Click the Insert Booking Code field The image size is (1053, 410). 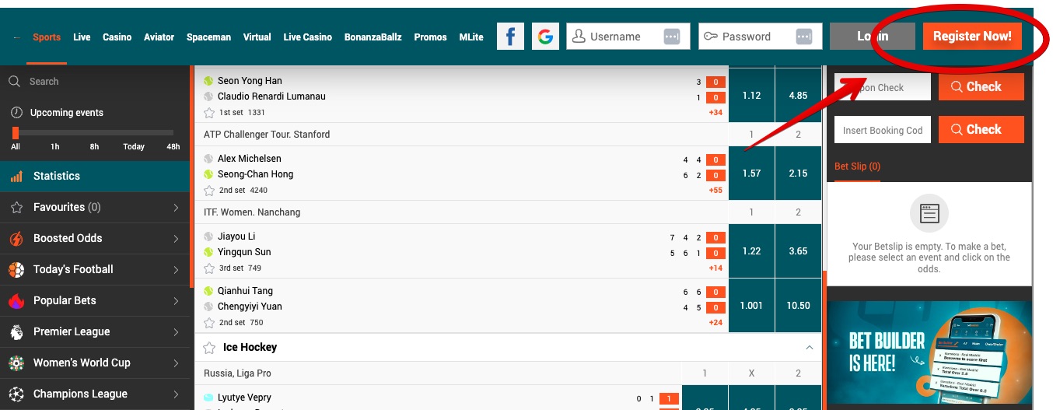pos(883,130)
